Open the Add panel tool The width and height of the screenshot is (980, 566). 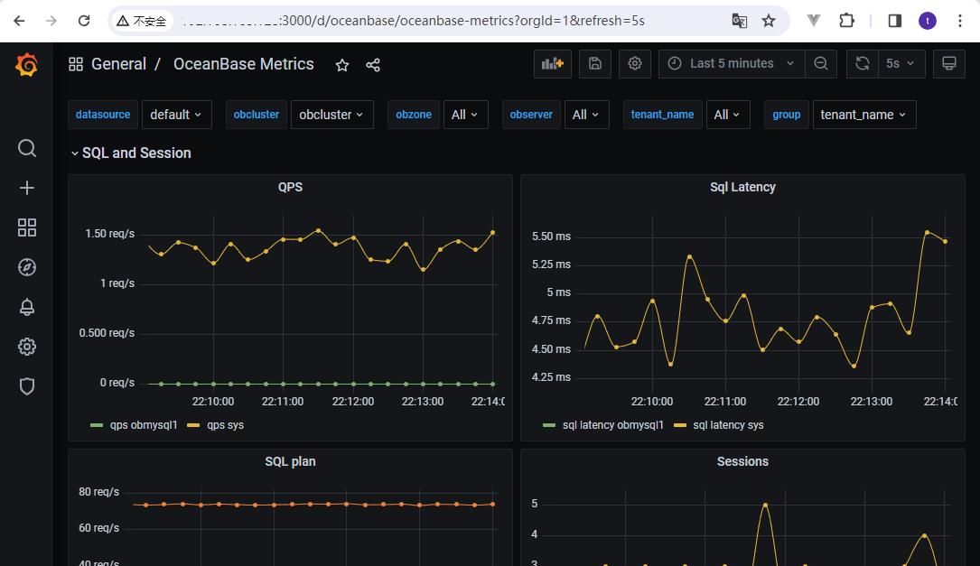tap(553, 63)
